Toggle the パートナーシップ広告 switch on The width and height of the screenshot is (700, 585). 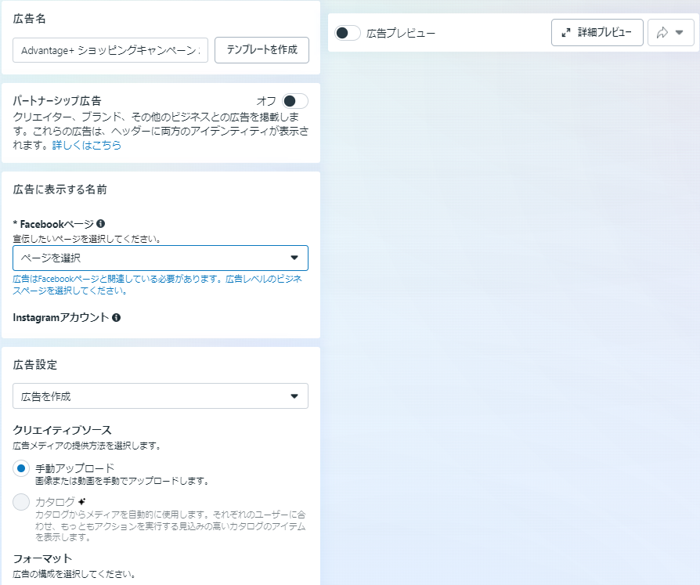pyautogui.click(x=295, y=101)
